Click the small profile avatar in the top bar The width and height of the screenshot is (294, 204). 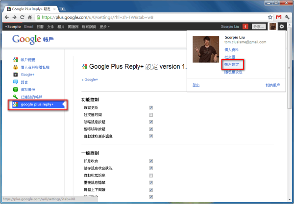click(x=273, y=26)
